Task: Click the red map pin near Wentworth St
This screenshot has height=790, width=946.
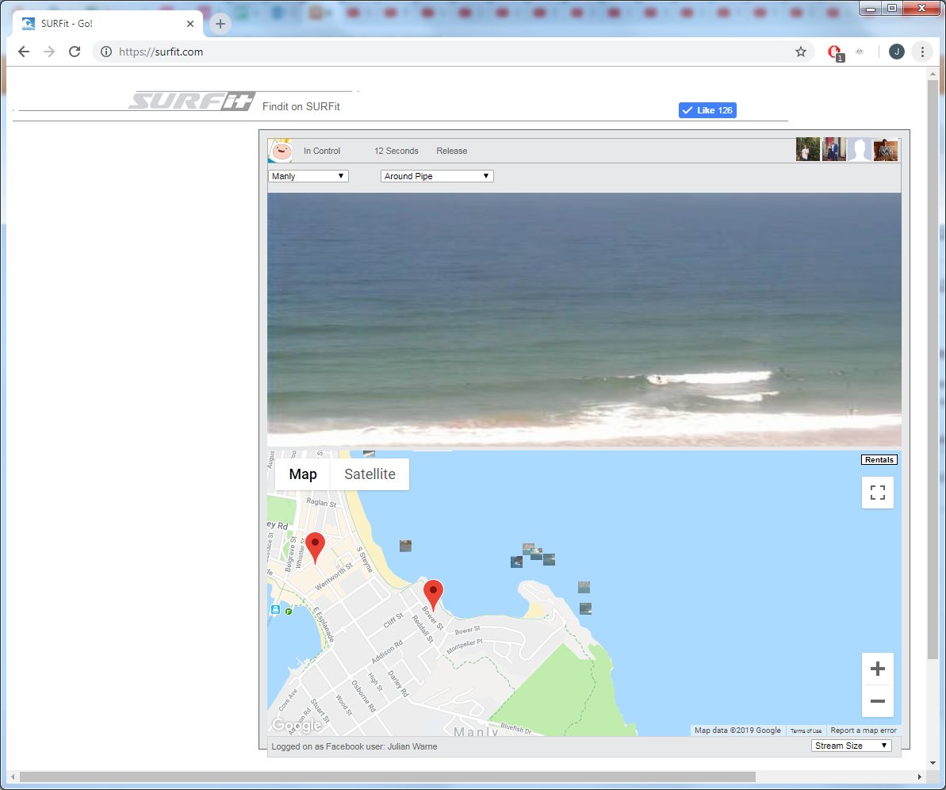Action: click(x=315, y=548)
